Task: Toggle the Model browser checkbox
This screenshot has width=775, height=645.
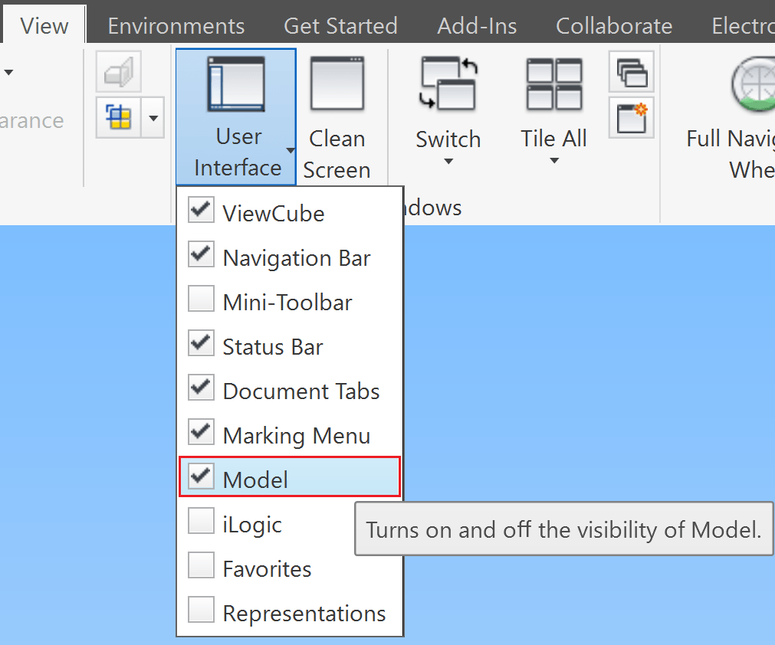Action: (x=201, y=476)
